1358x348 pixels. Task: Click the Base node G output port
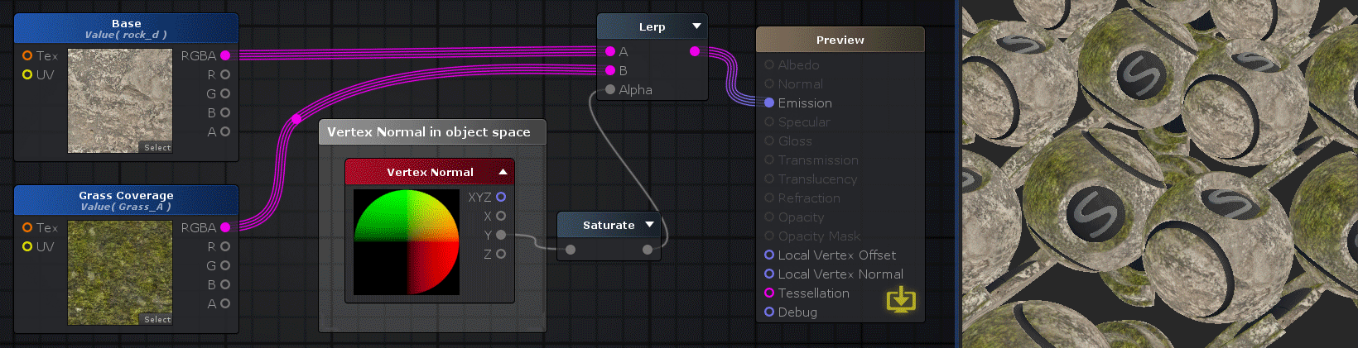pos(225,93)
